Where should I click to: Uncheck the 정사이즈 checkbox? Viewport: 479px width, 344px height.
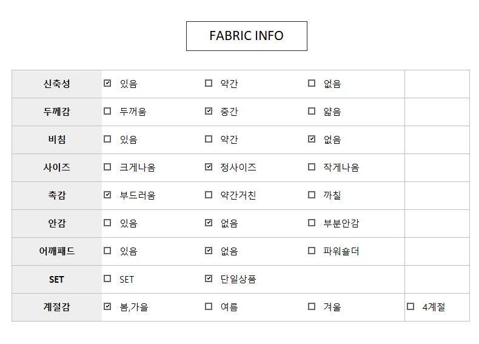[209, 167]
